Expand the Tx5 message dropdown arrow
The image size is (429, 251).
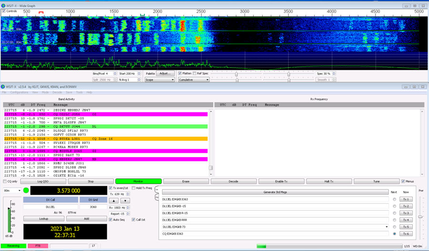[x=387, y=227]
